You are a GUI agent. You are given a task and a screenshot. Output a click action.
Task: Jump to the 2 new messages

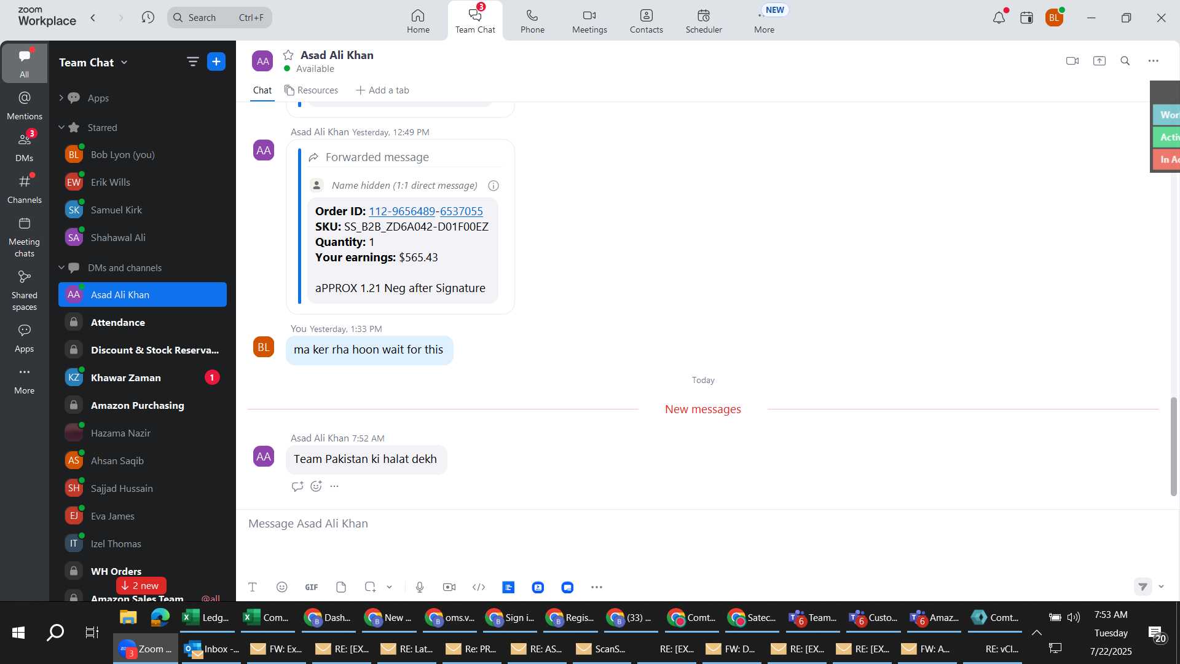pyautogui.click(x=141, y=585)
